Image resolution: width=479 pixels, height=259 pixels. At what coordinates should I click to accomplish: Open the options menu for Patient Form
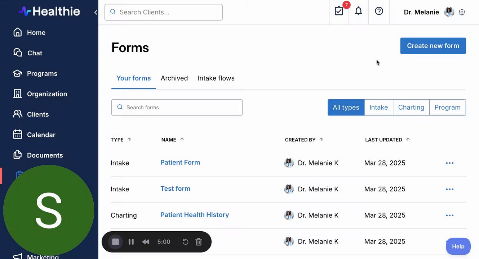point(449,163)
